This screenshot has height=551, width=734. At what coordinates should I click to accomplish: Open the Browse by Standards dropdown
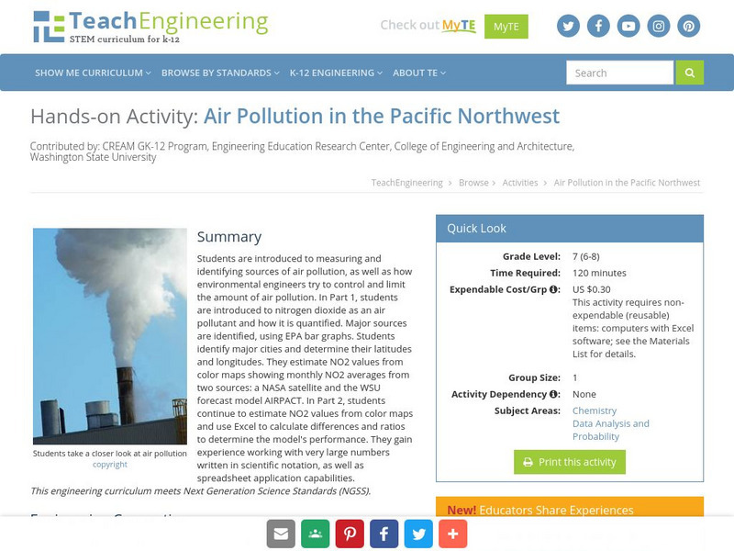(x=220, y=73)
